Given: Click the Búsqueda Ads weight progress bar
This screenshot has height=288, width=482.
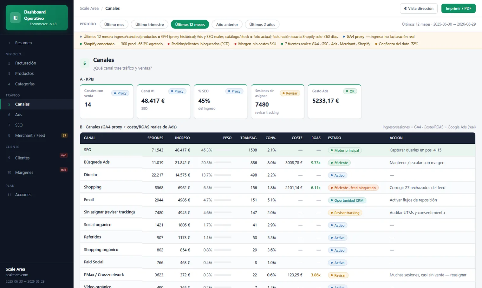Looking at the screenshot, I should pyautogui.click(x=223, y=162).
